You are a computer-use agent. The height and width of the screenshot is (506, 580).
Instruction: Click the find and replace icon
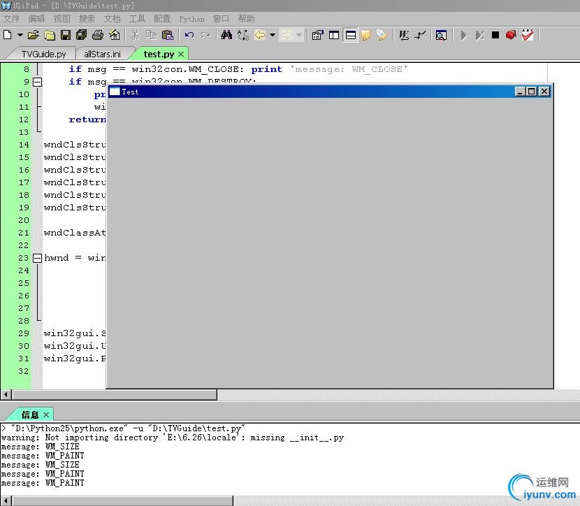243,35
